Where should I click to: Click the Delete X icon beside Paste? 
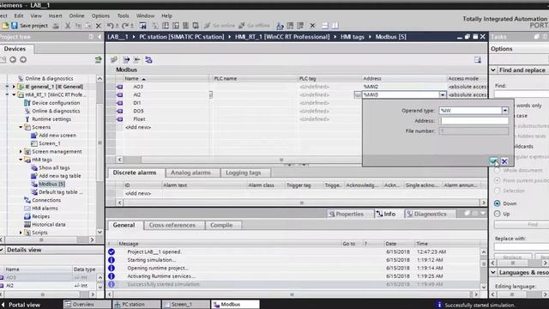click(x=99, y=26)
